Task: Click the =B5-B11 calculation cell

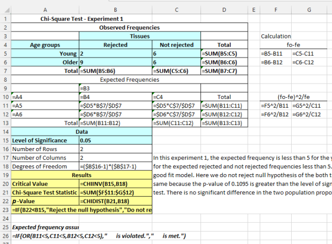Action: [x=276, y=53]
